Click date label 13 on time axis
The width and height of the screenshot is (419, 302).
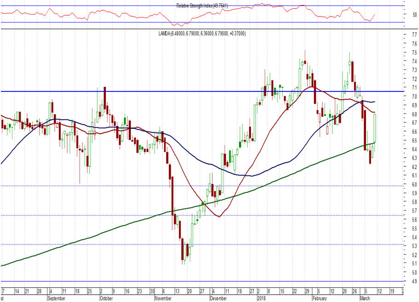coord(177,291)
